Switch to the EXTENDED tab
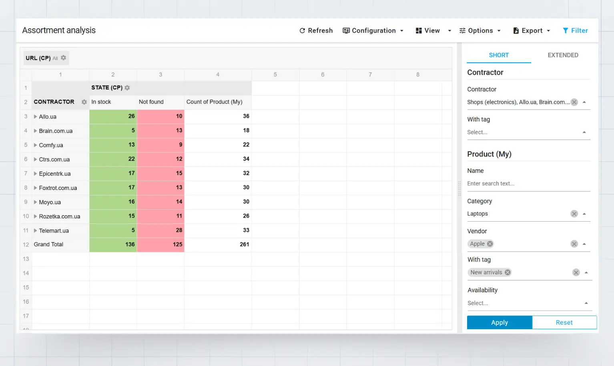The image size is (614, 366). tap(563, 55)
